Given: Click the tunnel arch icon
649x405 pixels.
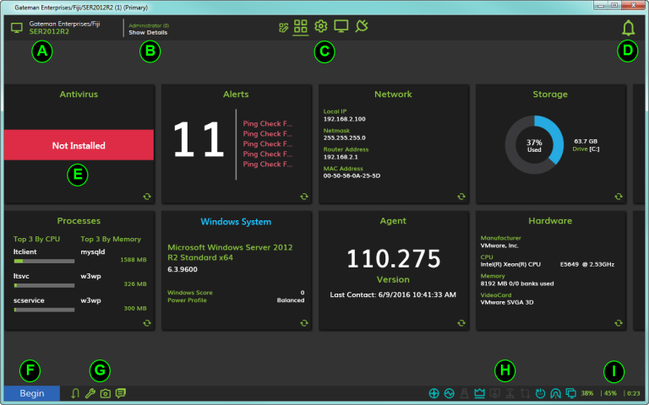Looking at the screenshot, I should pos(555,393).
